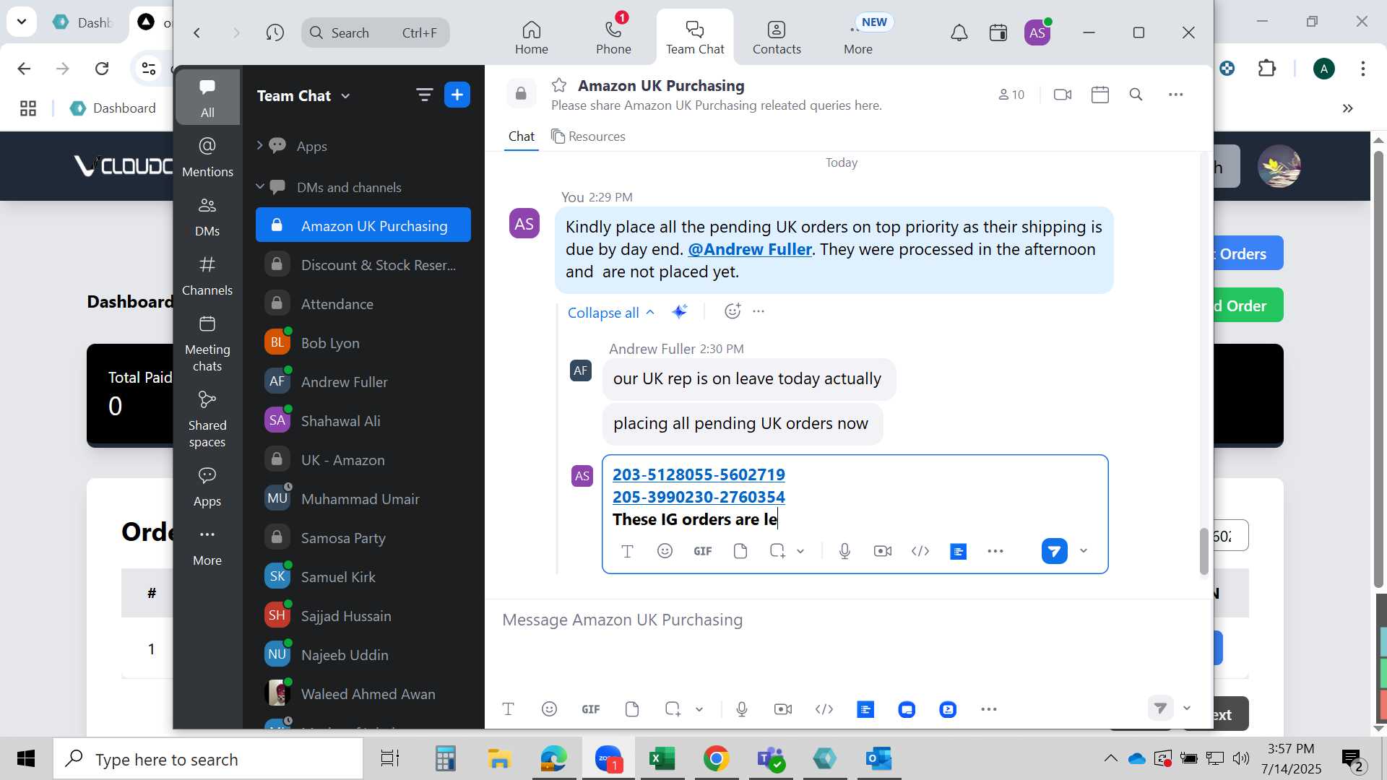The width and height of the screenshot is (1387, 780).
Task: Switch to the Contacts tab
Action: 777,38
